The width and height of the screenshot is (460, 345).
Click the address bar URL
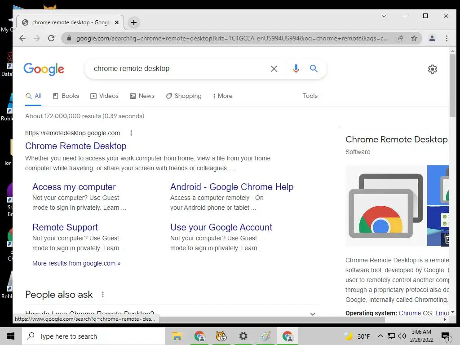(x=232, y=38)
